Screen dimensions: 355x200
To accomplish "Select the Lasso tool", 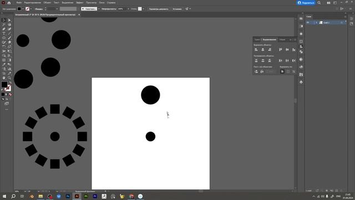I will pos(9,24).
